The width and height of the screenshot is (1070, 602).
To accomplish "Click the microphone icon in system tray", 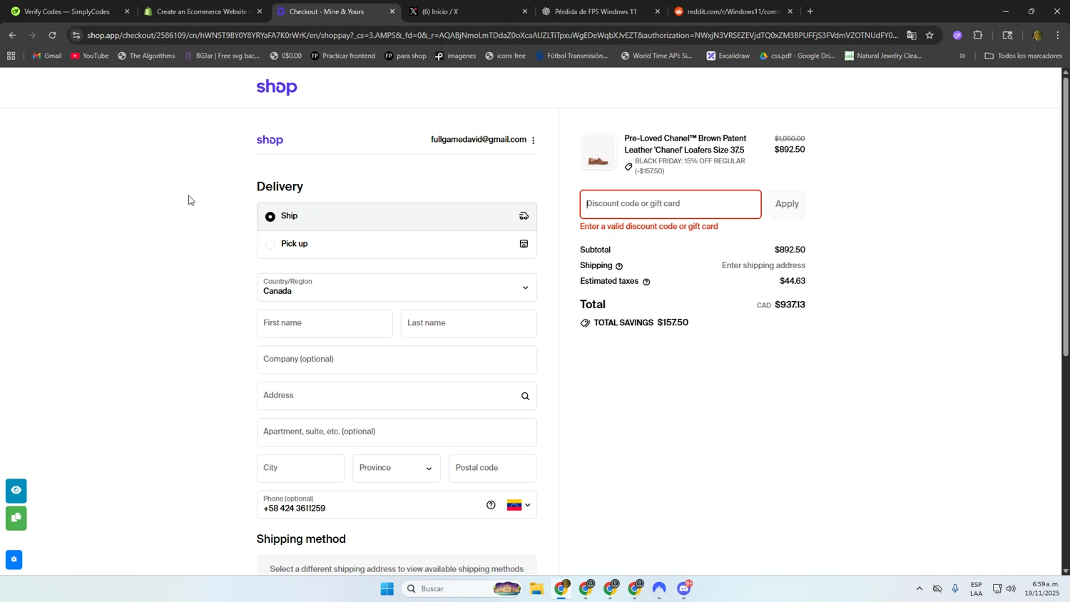I will point(955,589).
